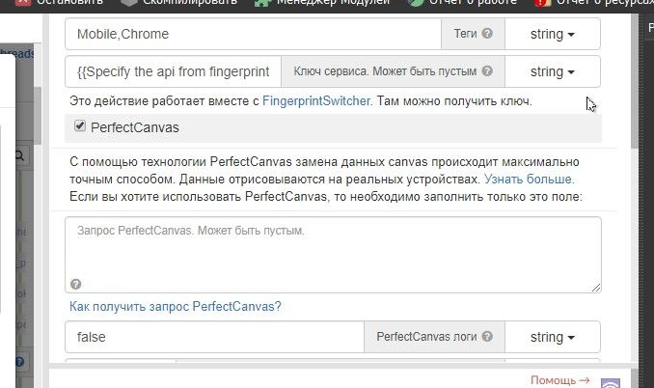Screen dimensions: 654x388
Task: Click the dialog's vertical scrollbar on the right
Action: 635,83
